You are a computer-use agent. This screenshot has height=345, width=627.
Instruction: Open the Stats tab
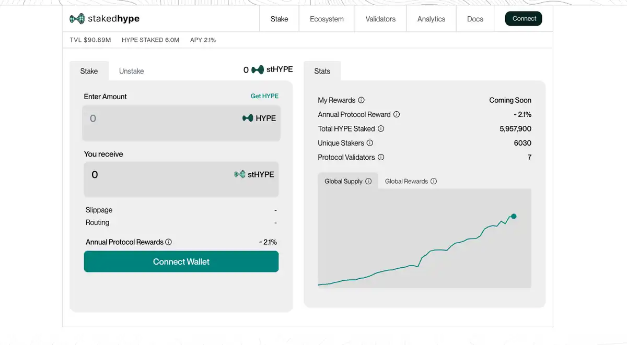point(322,71)
